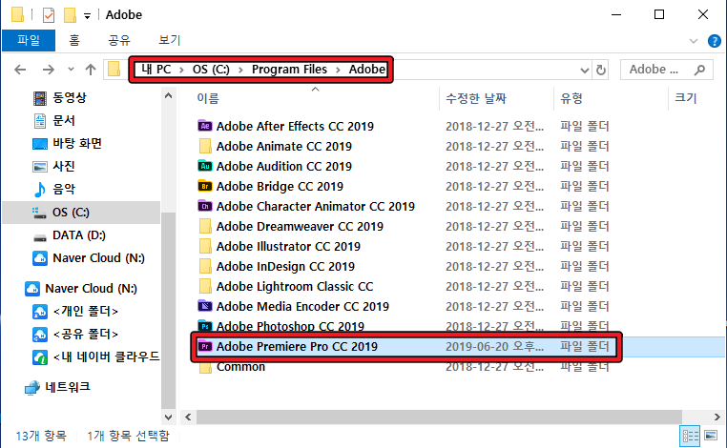Click the search magnifier icon

pos(699,70)
